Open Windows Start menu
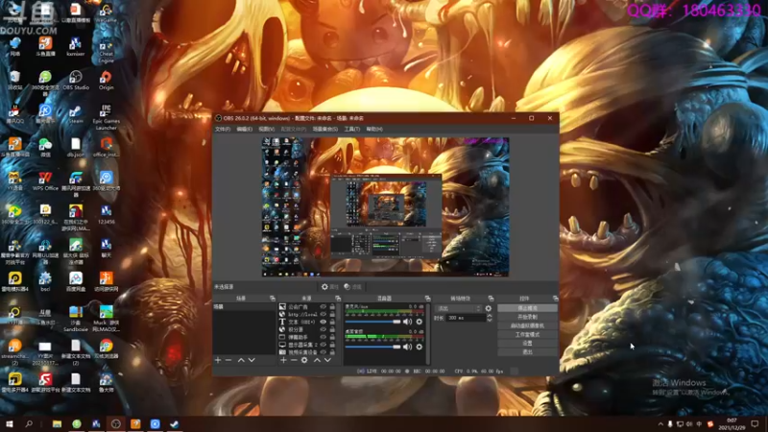Screen dimensions: 768x432 (10, 424)
